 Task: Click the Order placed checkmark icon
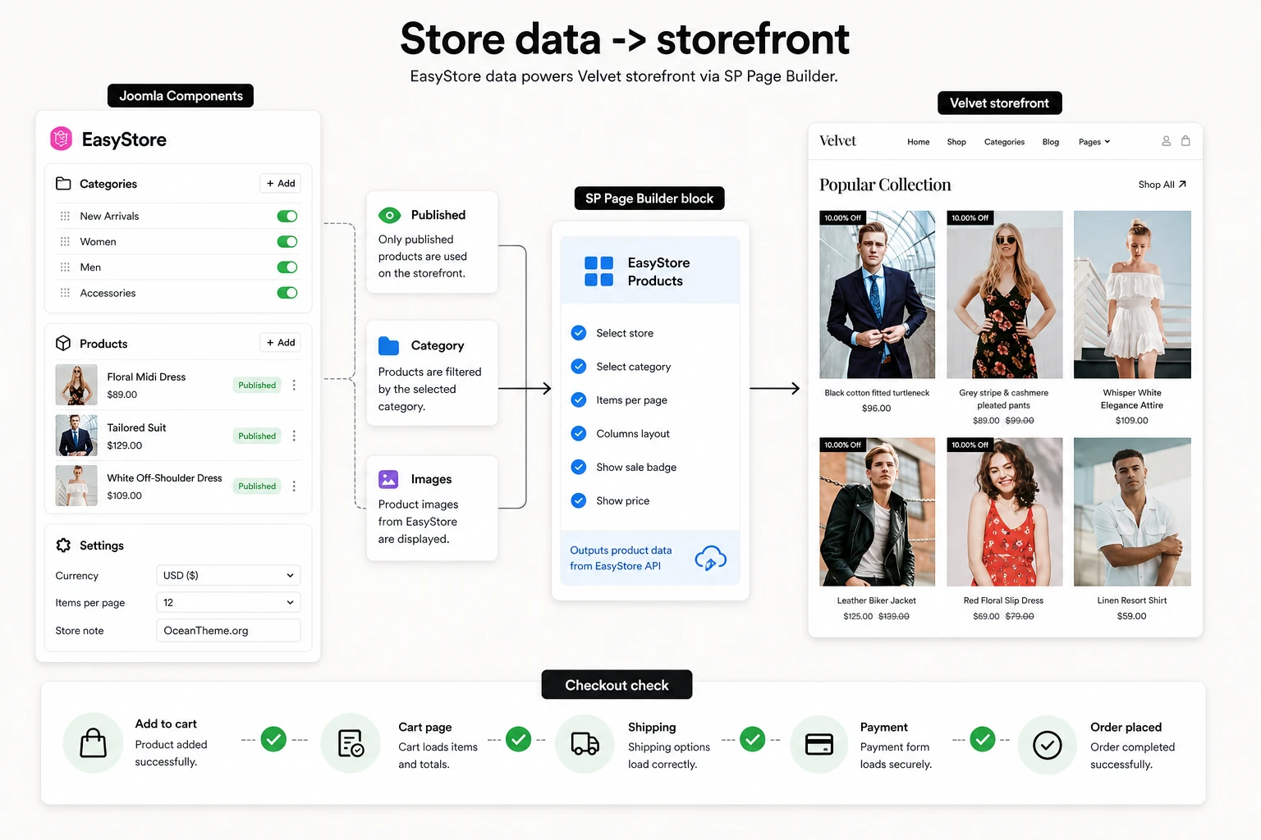1048,745
